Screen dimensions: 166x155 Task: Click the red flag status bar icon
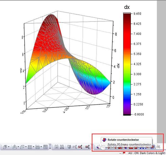(x=124, y=153)
